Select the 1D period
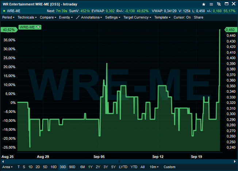 (x=30, y=167)
